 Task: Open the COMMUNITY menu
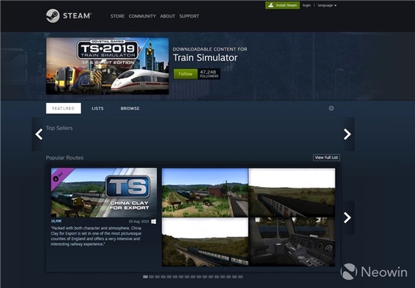[x=143, y=16]
